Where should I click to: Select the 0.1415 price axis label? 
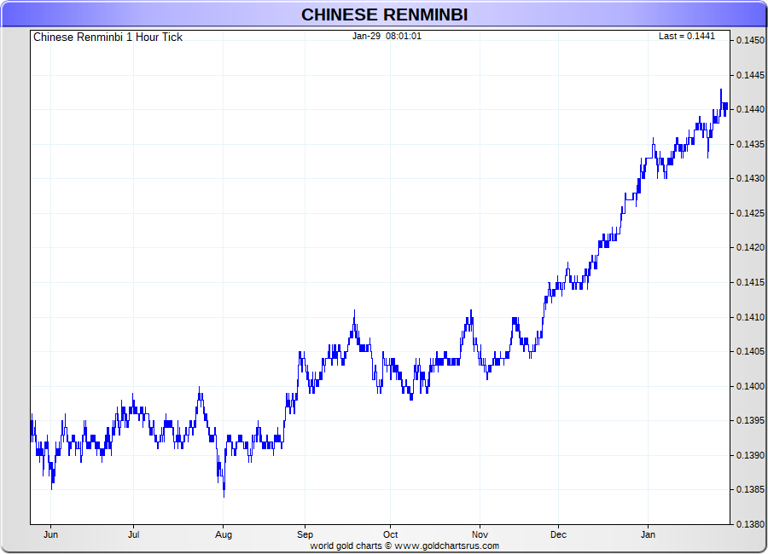[x=750, y=283]
